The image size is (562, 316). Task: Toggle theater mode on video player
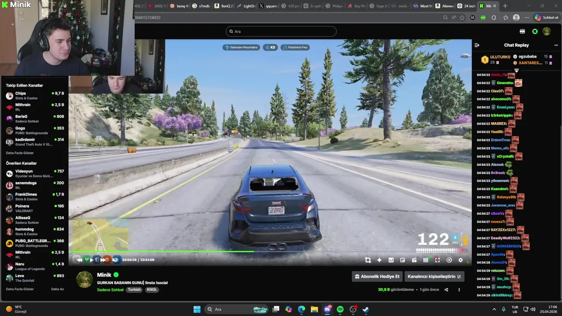425,260
